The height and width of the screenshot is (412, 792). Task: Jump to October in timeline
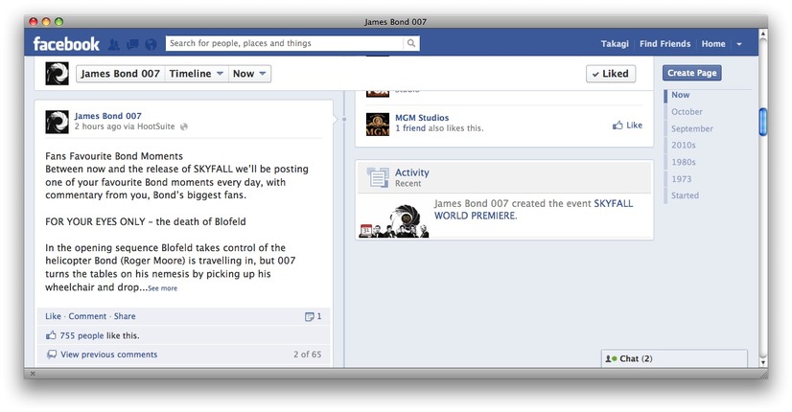(687, 111)
